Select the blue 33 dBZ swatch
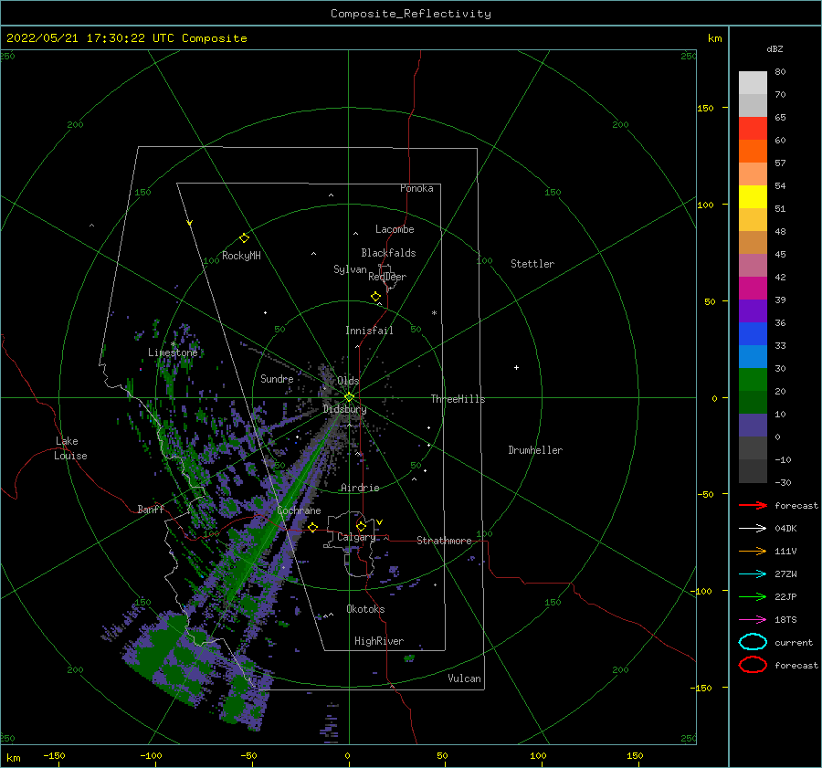 click(x=753, y=333)
